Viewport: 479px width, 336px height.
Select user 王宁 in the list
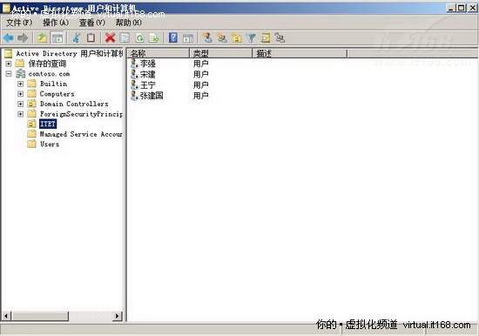(x=148, y=85)
